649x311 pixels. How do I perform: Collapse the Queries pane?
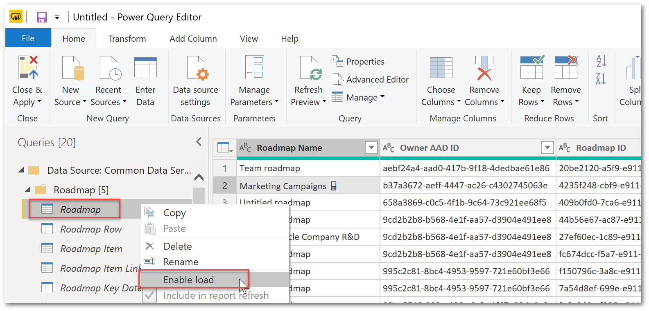[x=199, y=142]
